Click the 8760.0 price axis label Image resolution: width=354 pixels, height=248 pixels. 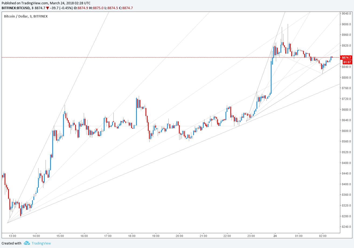pos(346,88)
